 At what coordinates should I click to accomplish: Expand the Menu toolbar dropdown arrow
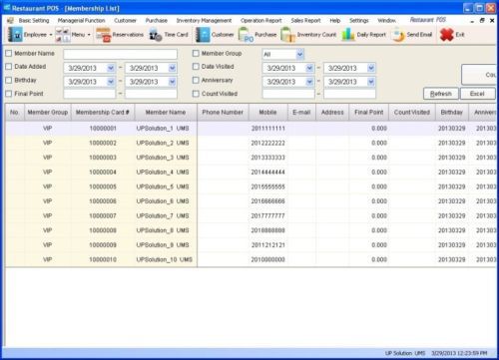click(89, 35)
